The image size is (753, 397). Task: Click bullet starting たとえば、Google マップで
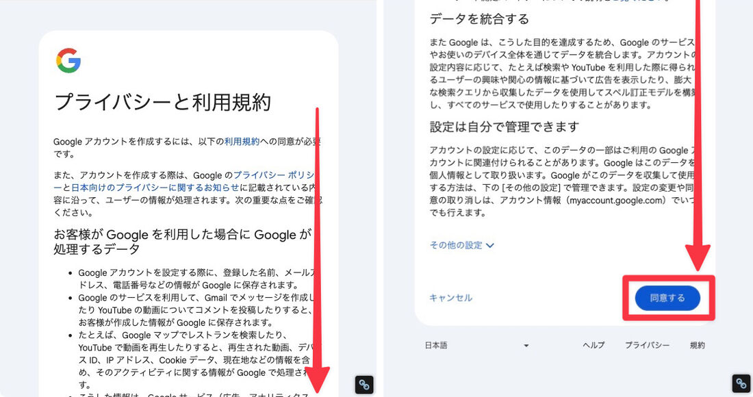197,359
